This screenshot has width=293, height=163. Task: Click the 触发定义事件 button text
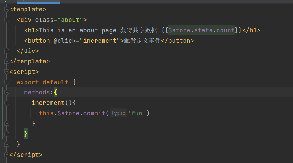pos(142,41)
